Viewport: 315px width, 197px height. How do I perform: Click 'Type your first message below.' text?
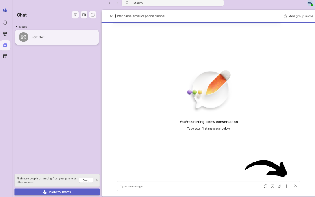(209, 128)
